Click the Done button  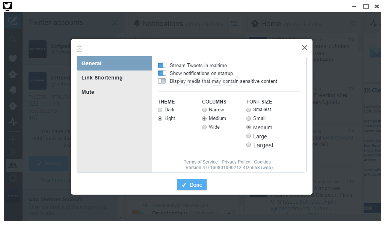point(192,184)
